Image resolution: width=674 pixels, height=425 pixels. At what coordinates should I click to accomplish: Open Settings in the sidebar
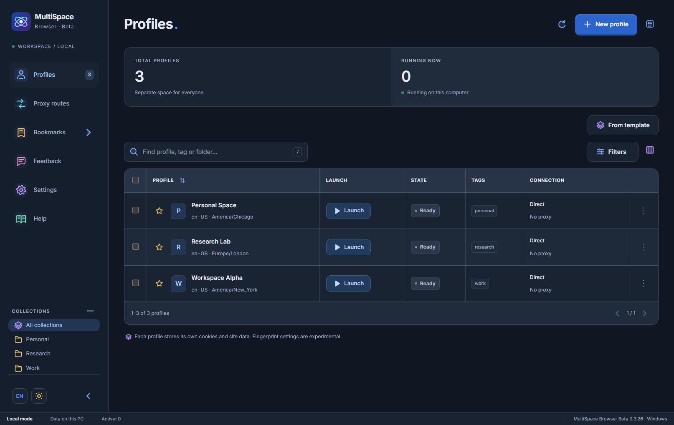[x=54, y=190]
